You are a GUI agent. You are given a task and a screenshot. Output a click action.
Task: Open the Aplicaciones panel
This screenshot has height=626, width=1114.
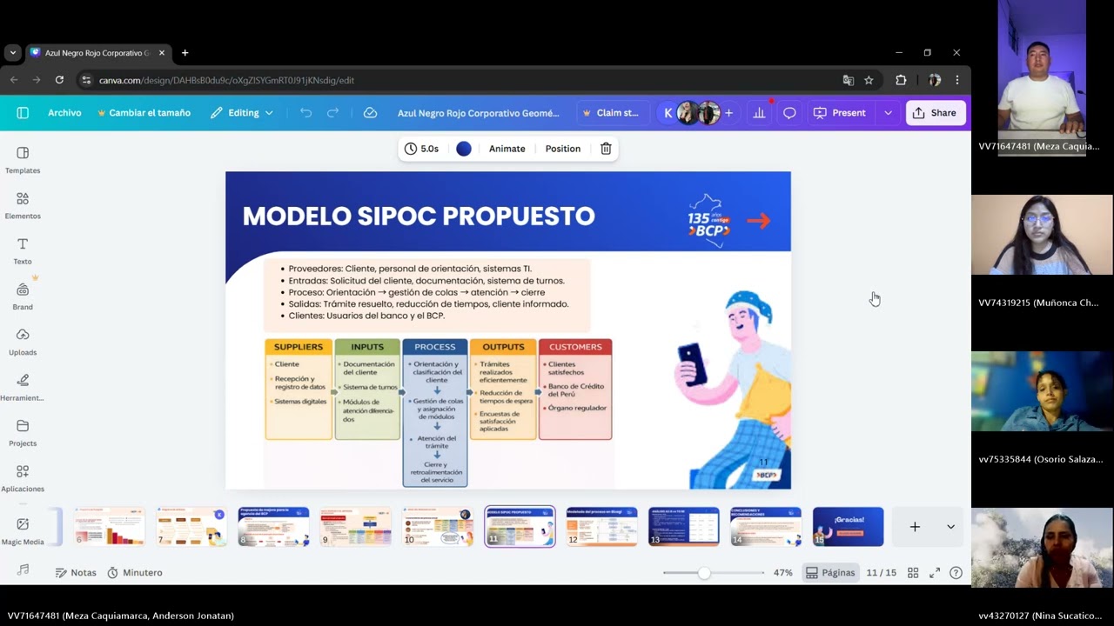coord(23,478)
